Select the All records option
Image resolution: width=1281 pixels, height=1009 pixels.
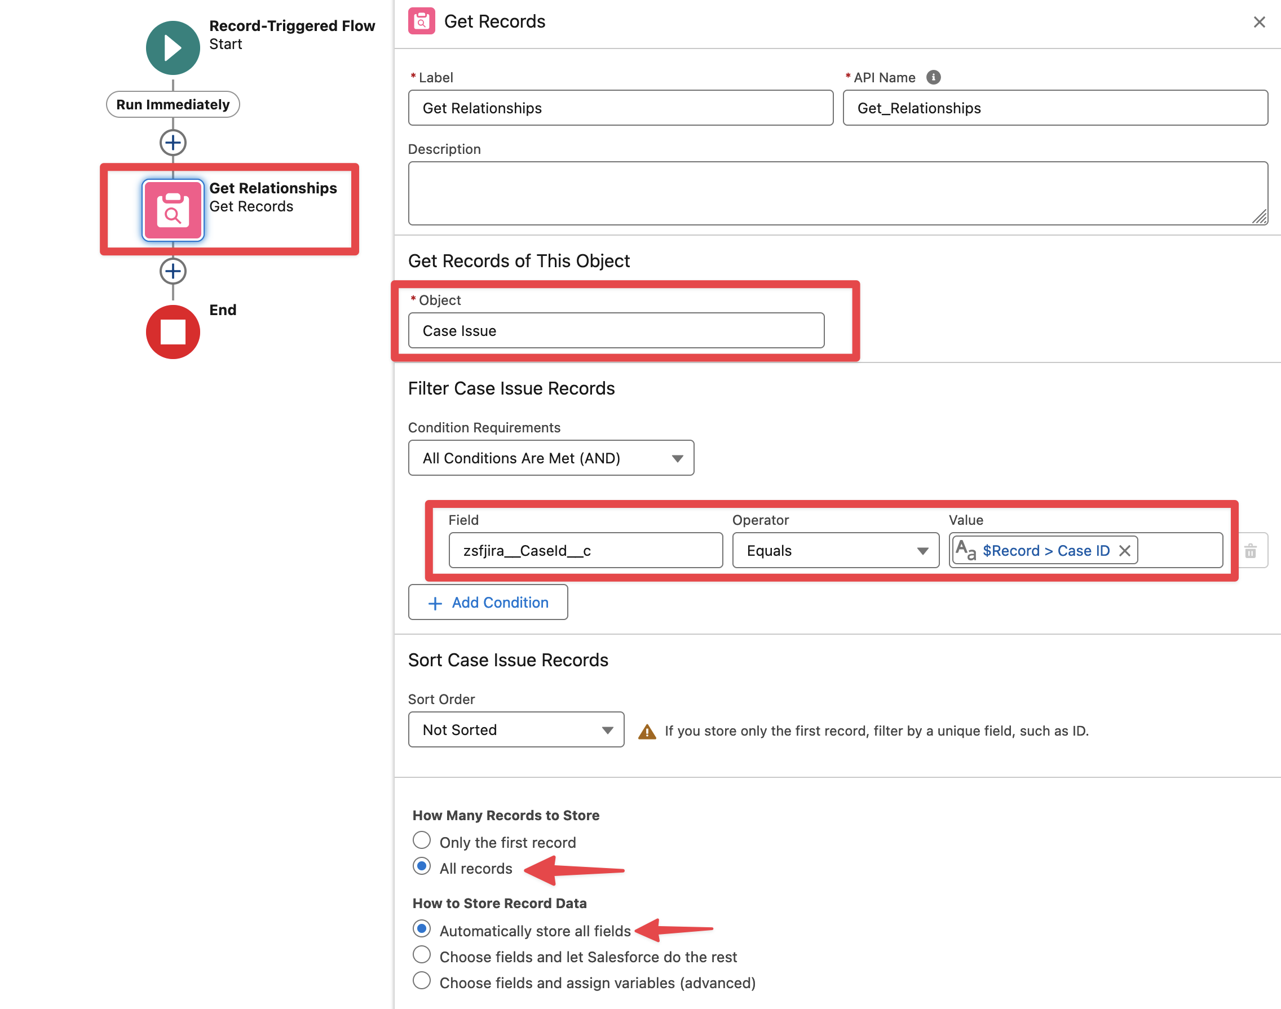coord(421,866)
